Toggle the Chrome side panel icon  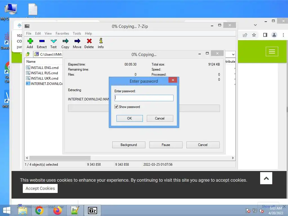click(x=265, y=35)
